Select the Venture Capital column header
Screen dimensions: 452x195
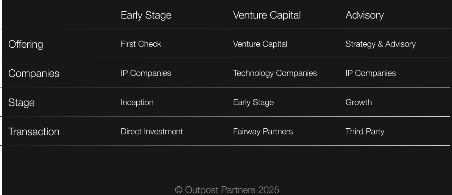click(267, 15)
